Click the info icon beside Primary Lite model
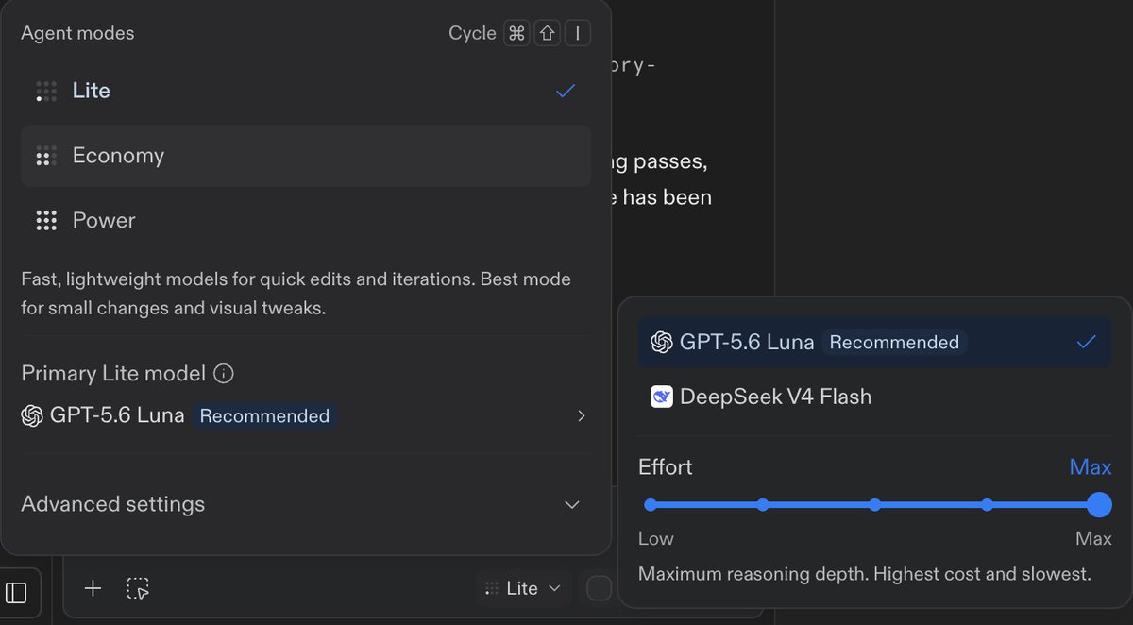This screenshot has height=625, width=1133. click(x=224, y=374)
